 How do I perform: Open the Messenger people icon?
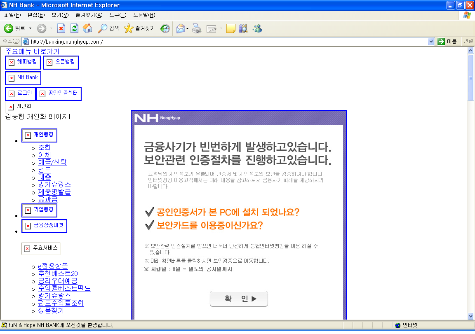(x=257, y=28)
